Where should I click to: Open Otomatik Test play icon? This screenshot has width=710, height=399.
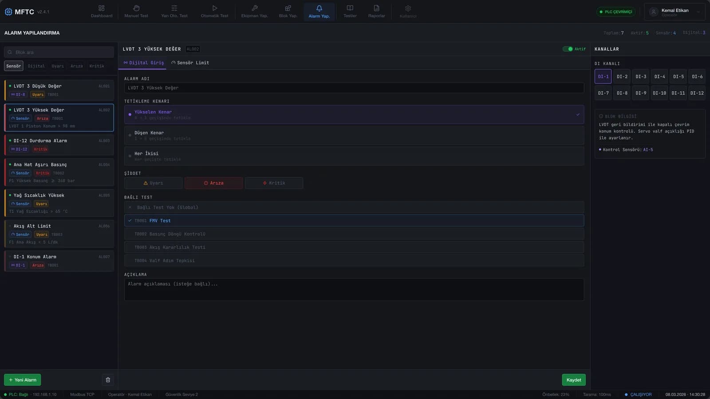click(x=215, y=8)
